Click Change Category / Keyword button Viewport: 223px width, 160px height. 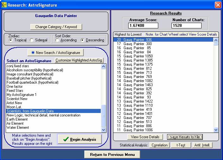click(56, 27)
